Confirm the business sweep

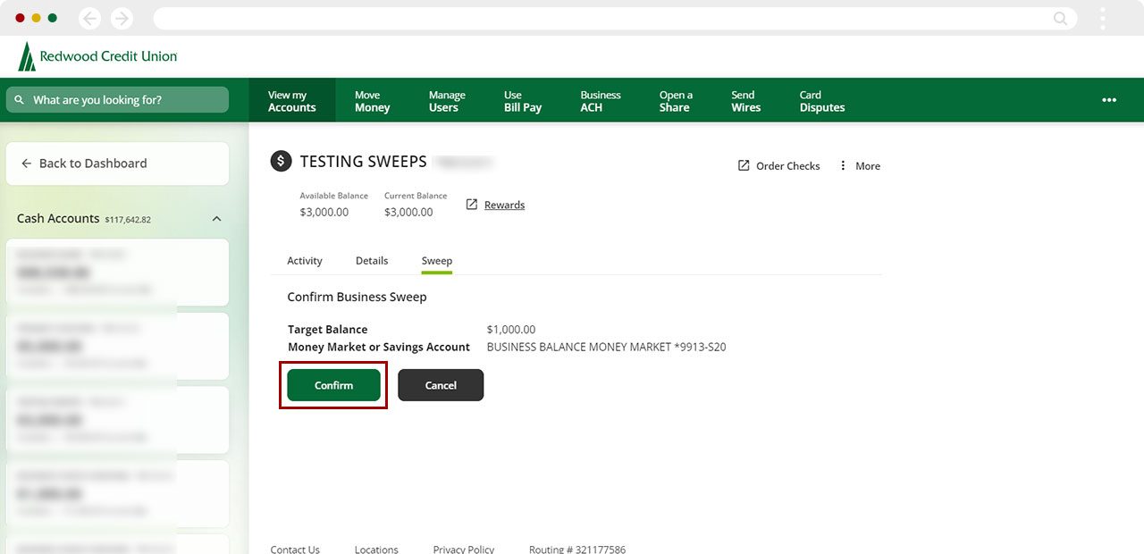click(333, 385)
